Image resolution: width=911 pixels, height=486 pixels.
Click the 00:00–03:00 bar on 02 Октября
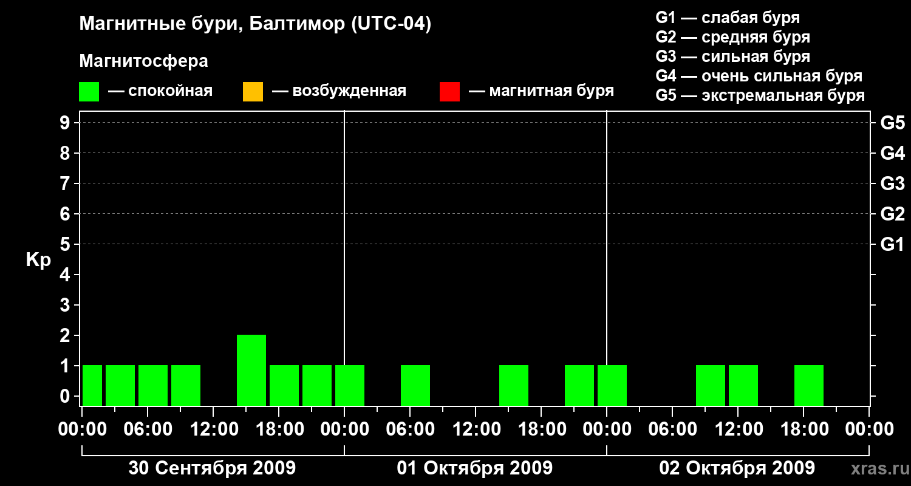tap(612, 385)
